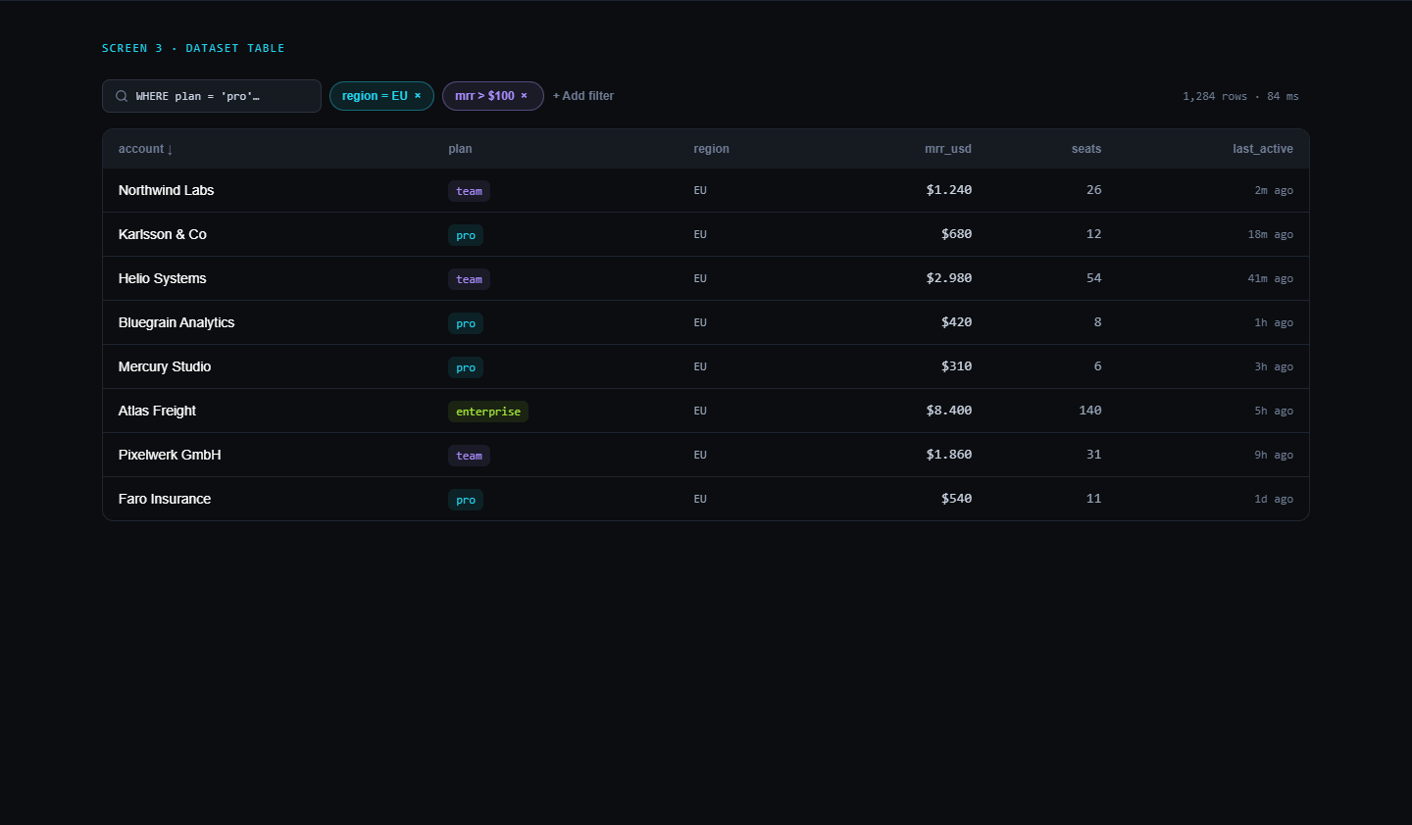Sort by last_active column header
The image size is (1412, 825).
click(x=1263, y=149)
